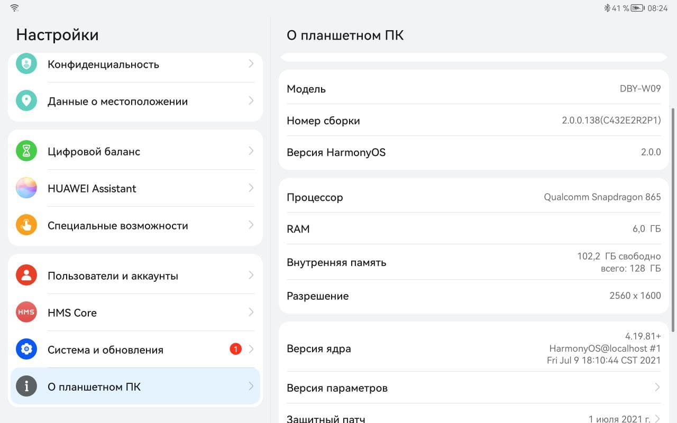677x423 pixels.
Task: Tap the HMS Core icon
Action: tap(26, 312)
